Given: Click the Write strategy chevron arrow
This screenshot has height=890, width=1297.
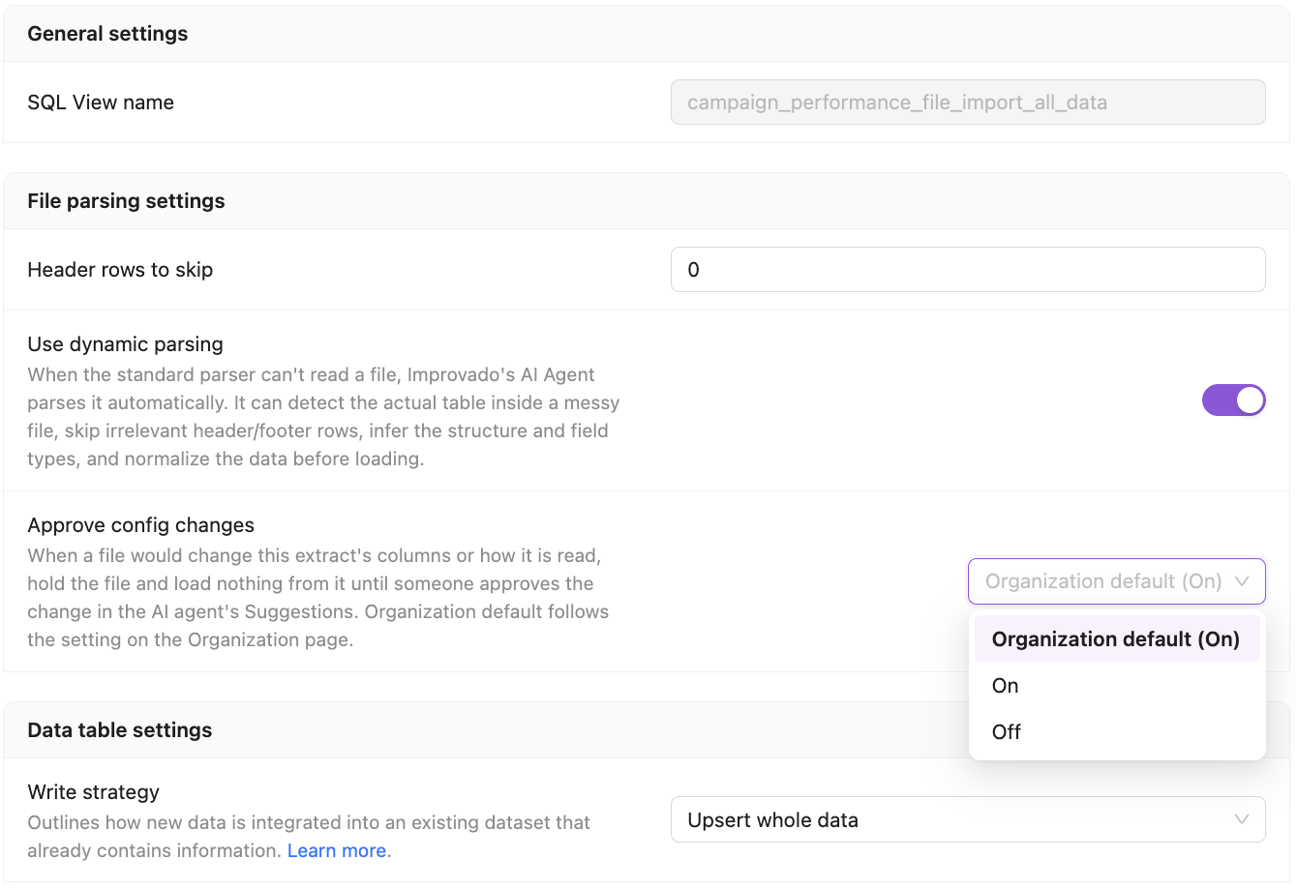Looking at the screenshot, I should (x=1242, y=820).
